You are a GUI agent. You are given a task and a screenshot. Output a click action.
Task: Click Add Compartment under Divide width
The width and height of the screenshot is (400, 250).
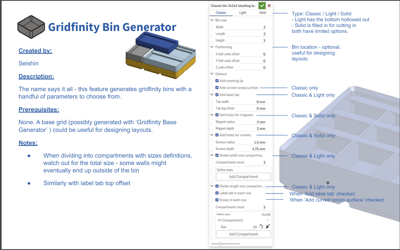coord(243,177)
